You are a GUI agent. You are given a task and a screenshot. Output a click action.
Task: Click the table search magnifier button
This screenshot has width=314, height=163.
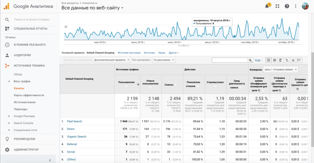[x=251, y=60]
